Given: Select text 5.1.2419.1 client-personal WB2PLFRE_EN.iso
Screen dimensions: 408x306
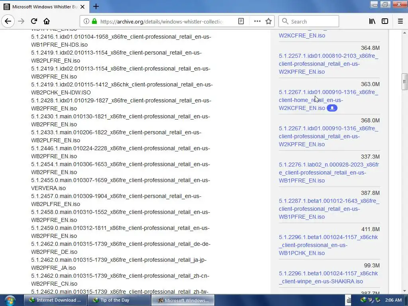Looking at the screenshot, I should (x=116, y=57).
